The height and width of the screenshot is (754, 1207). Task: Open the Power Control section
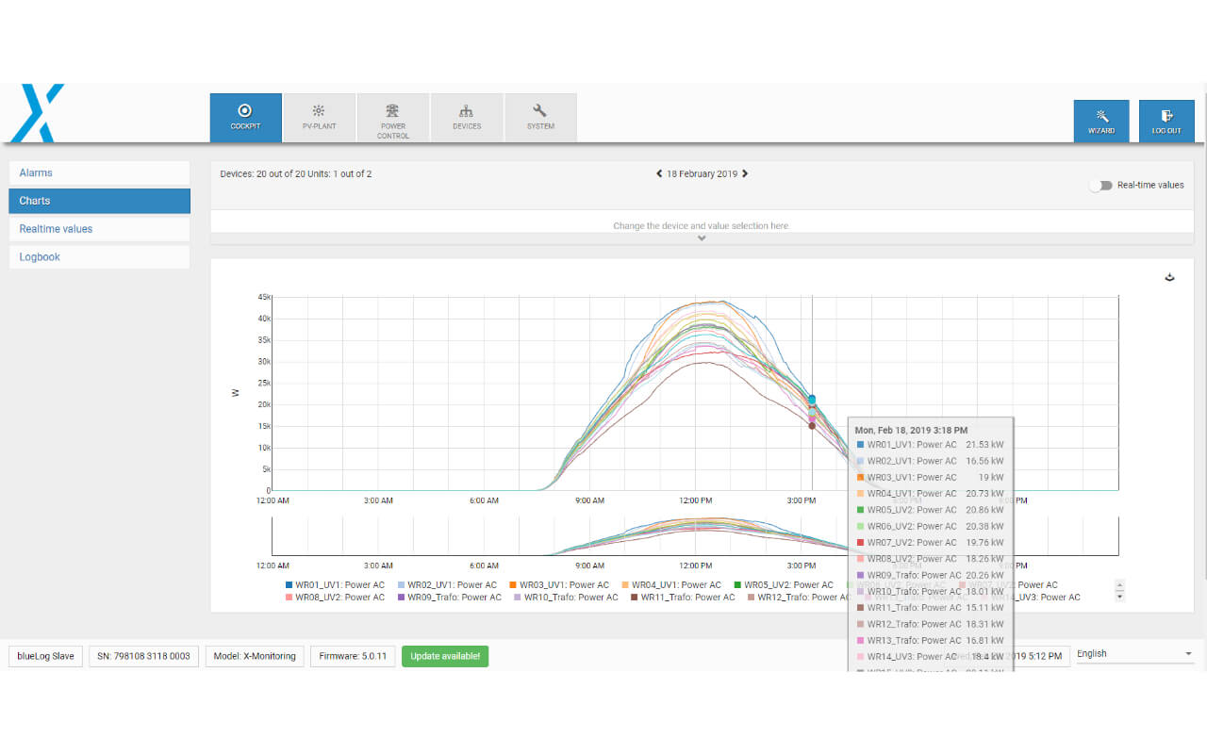(x=393, y=117)
